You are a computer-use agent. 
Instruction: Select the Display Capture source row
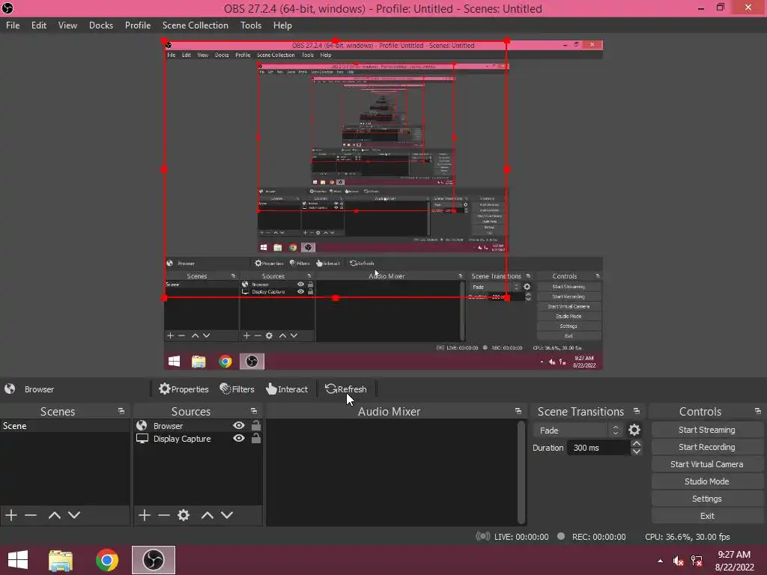[x=198, y=439]
